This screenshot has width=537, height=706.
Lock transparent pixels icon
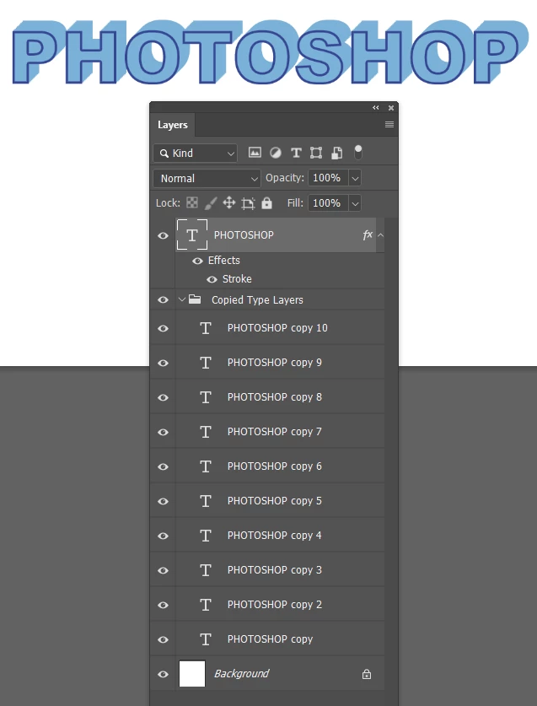point(192,202)
